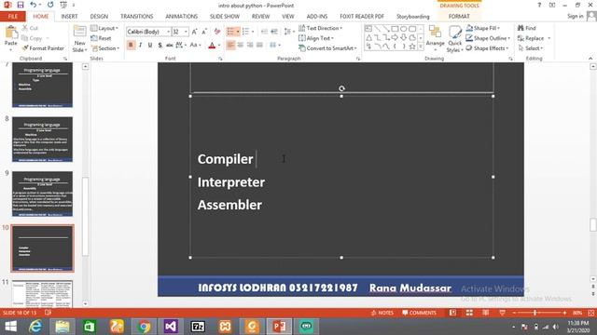The width and height of the screenshot is (597, 335).
Task: Open Internet Explorer from taskbar
Action: pos(35,327)
